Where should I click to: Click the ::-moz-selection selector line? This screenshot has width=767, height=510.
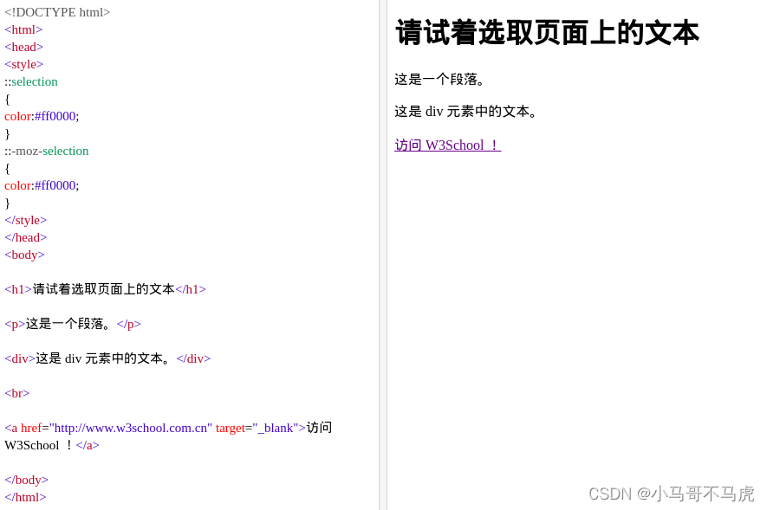pyautogui.click(x=47, y=151)
